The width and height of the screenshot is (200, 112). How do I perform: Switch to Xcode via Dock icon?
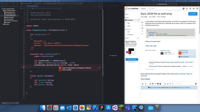tap(95, 108)
